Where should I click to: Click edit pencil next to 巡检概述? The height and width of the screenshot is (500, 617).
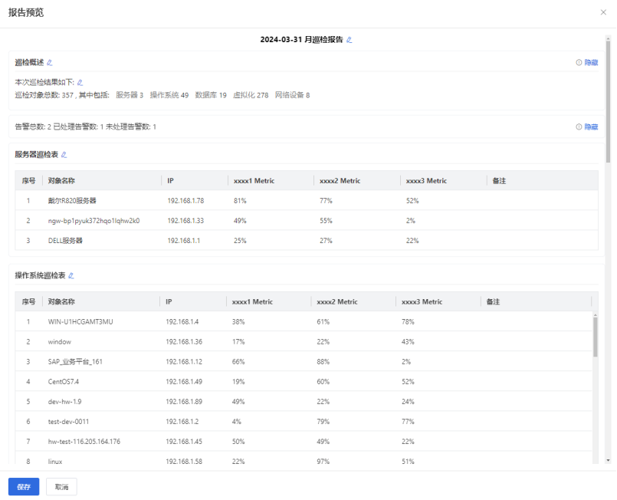point(50,63)
